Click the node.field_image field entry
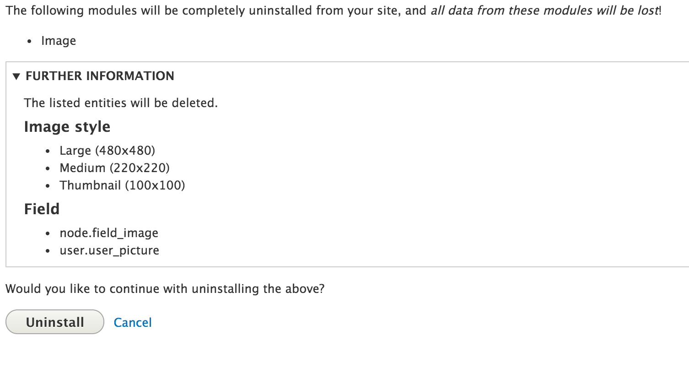689x379 pixels. click(x=109, y=233)
